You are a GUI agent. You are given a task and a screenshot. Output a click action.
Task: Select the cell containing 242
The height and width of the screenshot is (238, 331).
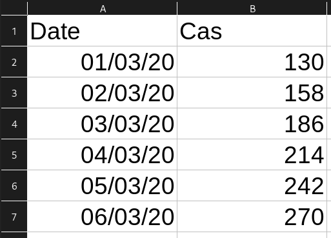252,186
